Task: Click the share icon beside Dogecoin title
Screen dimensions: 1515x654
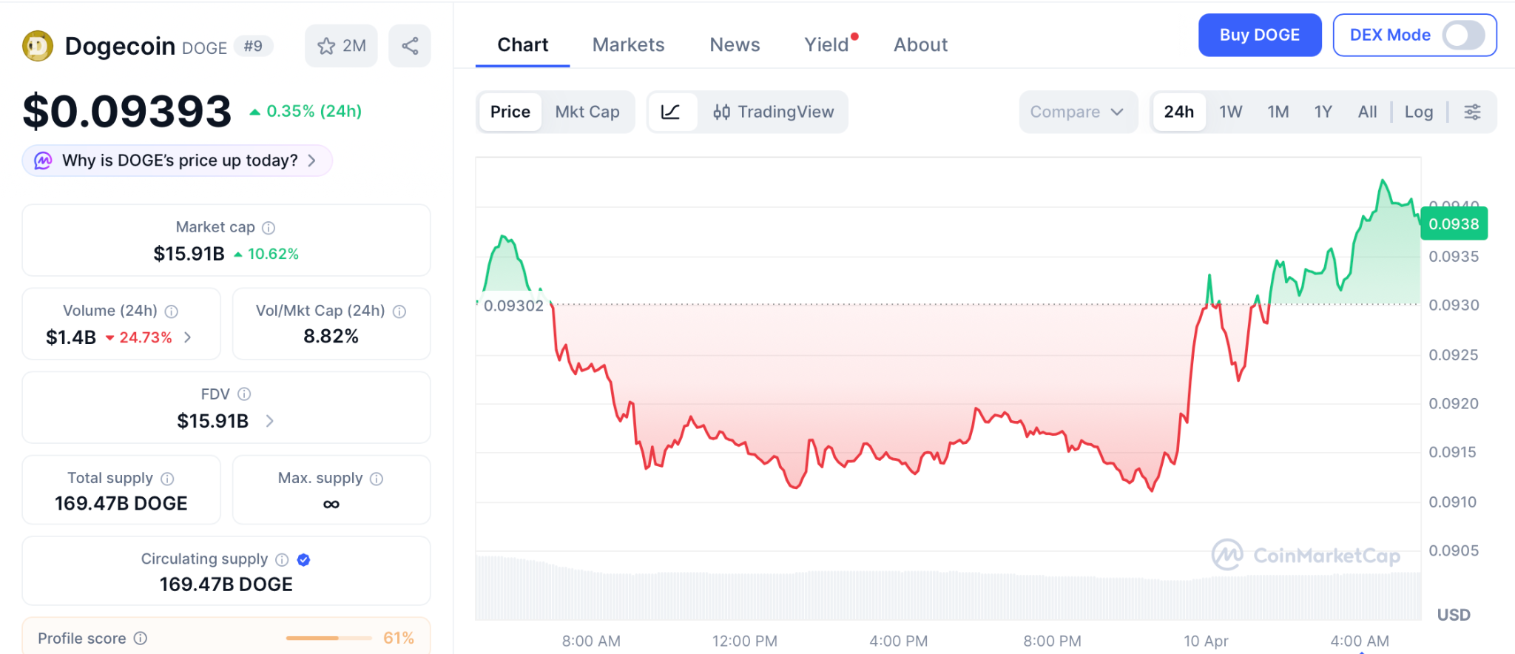Action: [410, 46]
